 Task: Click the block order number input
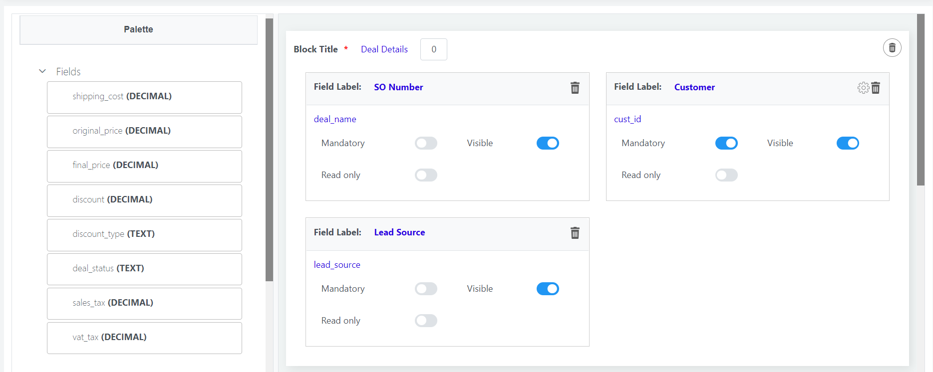coord(433,49)
